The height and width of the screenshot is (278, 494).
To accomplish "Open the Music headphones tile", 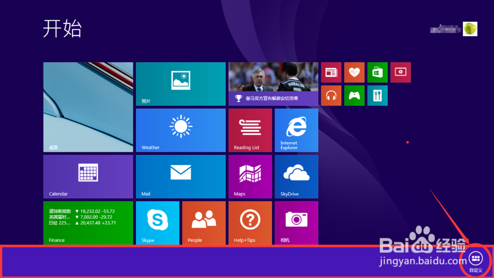I will (x=331, y=95).
